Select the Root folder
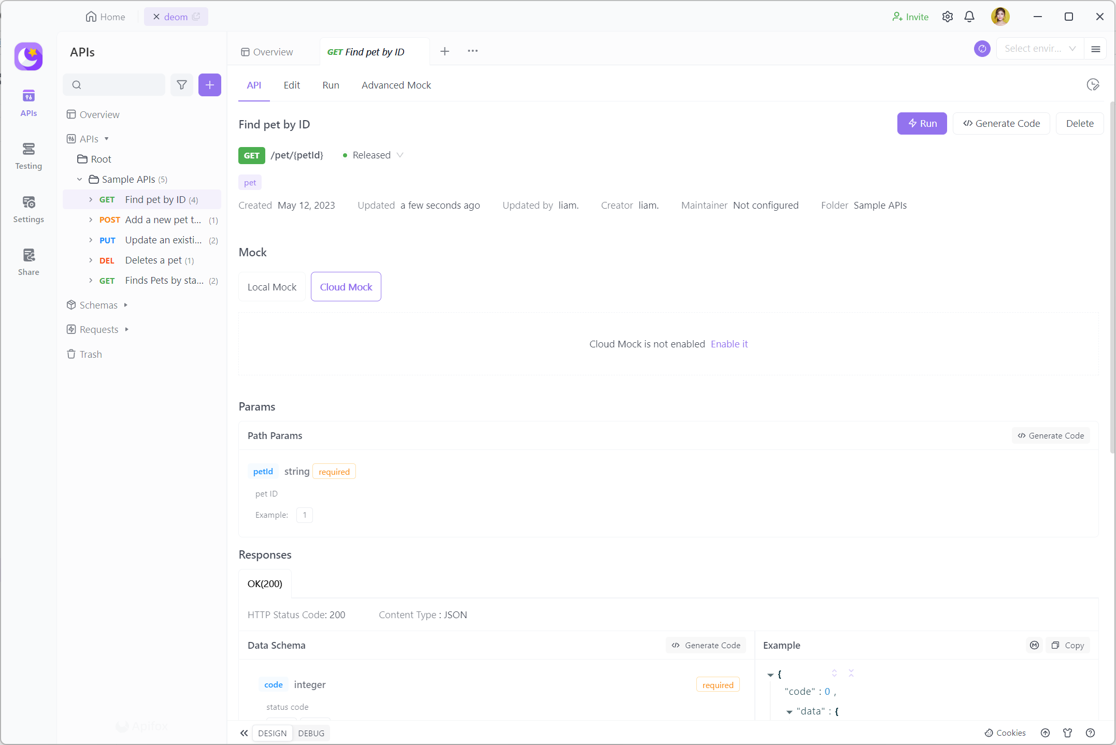This screenshot has height=745, width=1116. 94,159
